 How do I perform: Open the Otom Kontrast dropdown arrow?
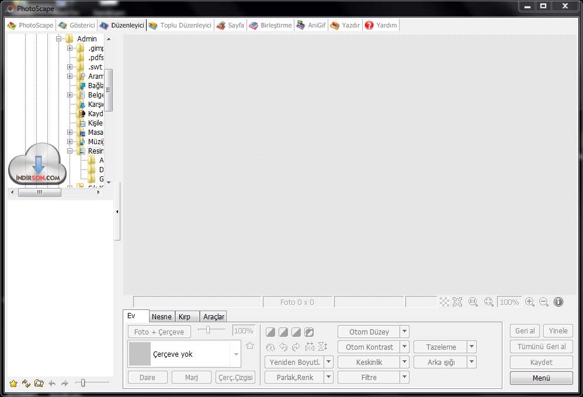(404, 347)
